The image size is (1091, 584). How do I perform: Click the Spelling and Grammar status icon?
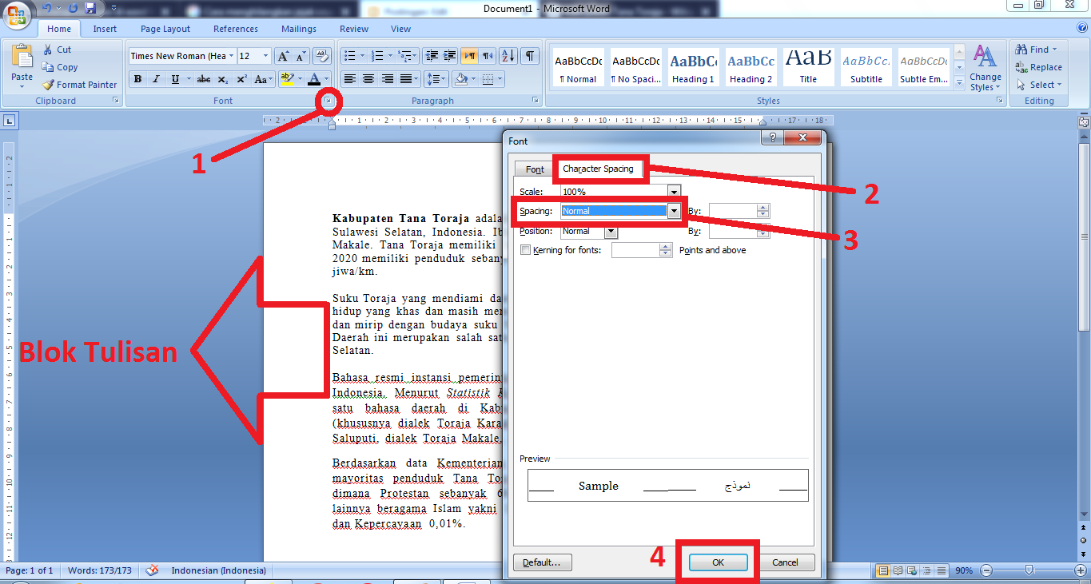click(151, 570)
